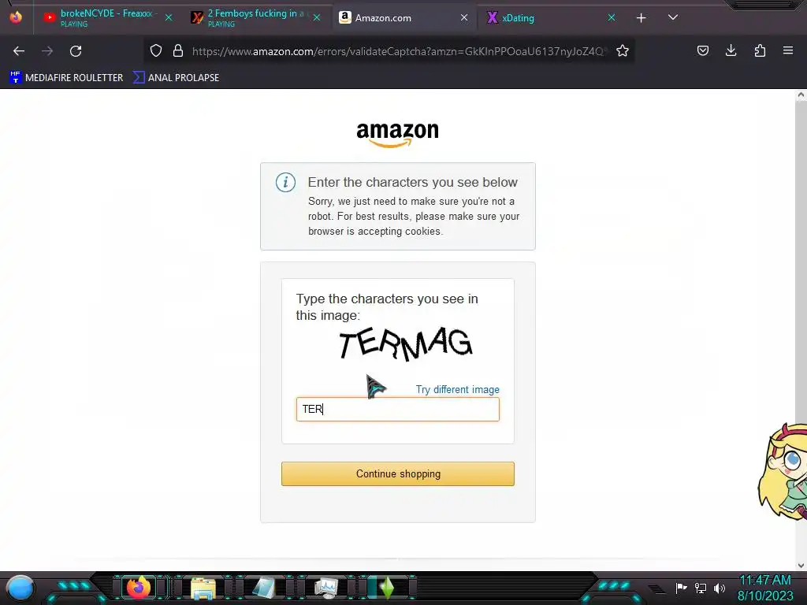Expand the list all tabs chevron
The image size is (807, 605).
pos(673,17)
